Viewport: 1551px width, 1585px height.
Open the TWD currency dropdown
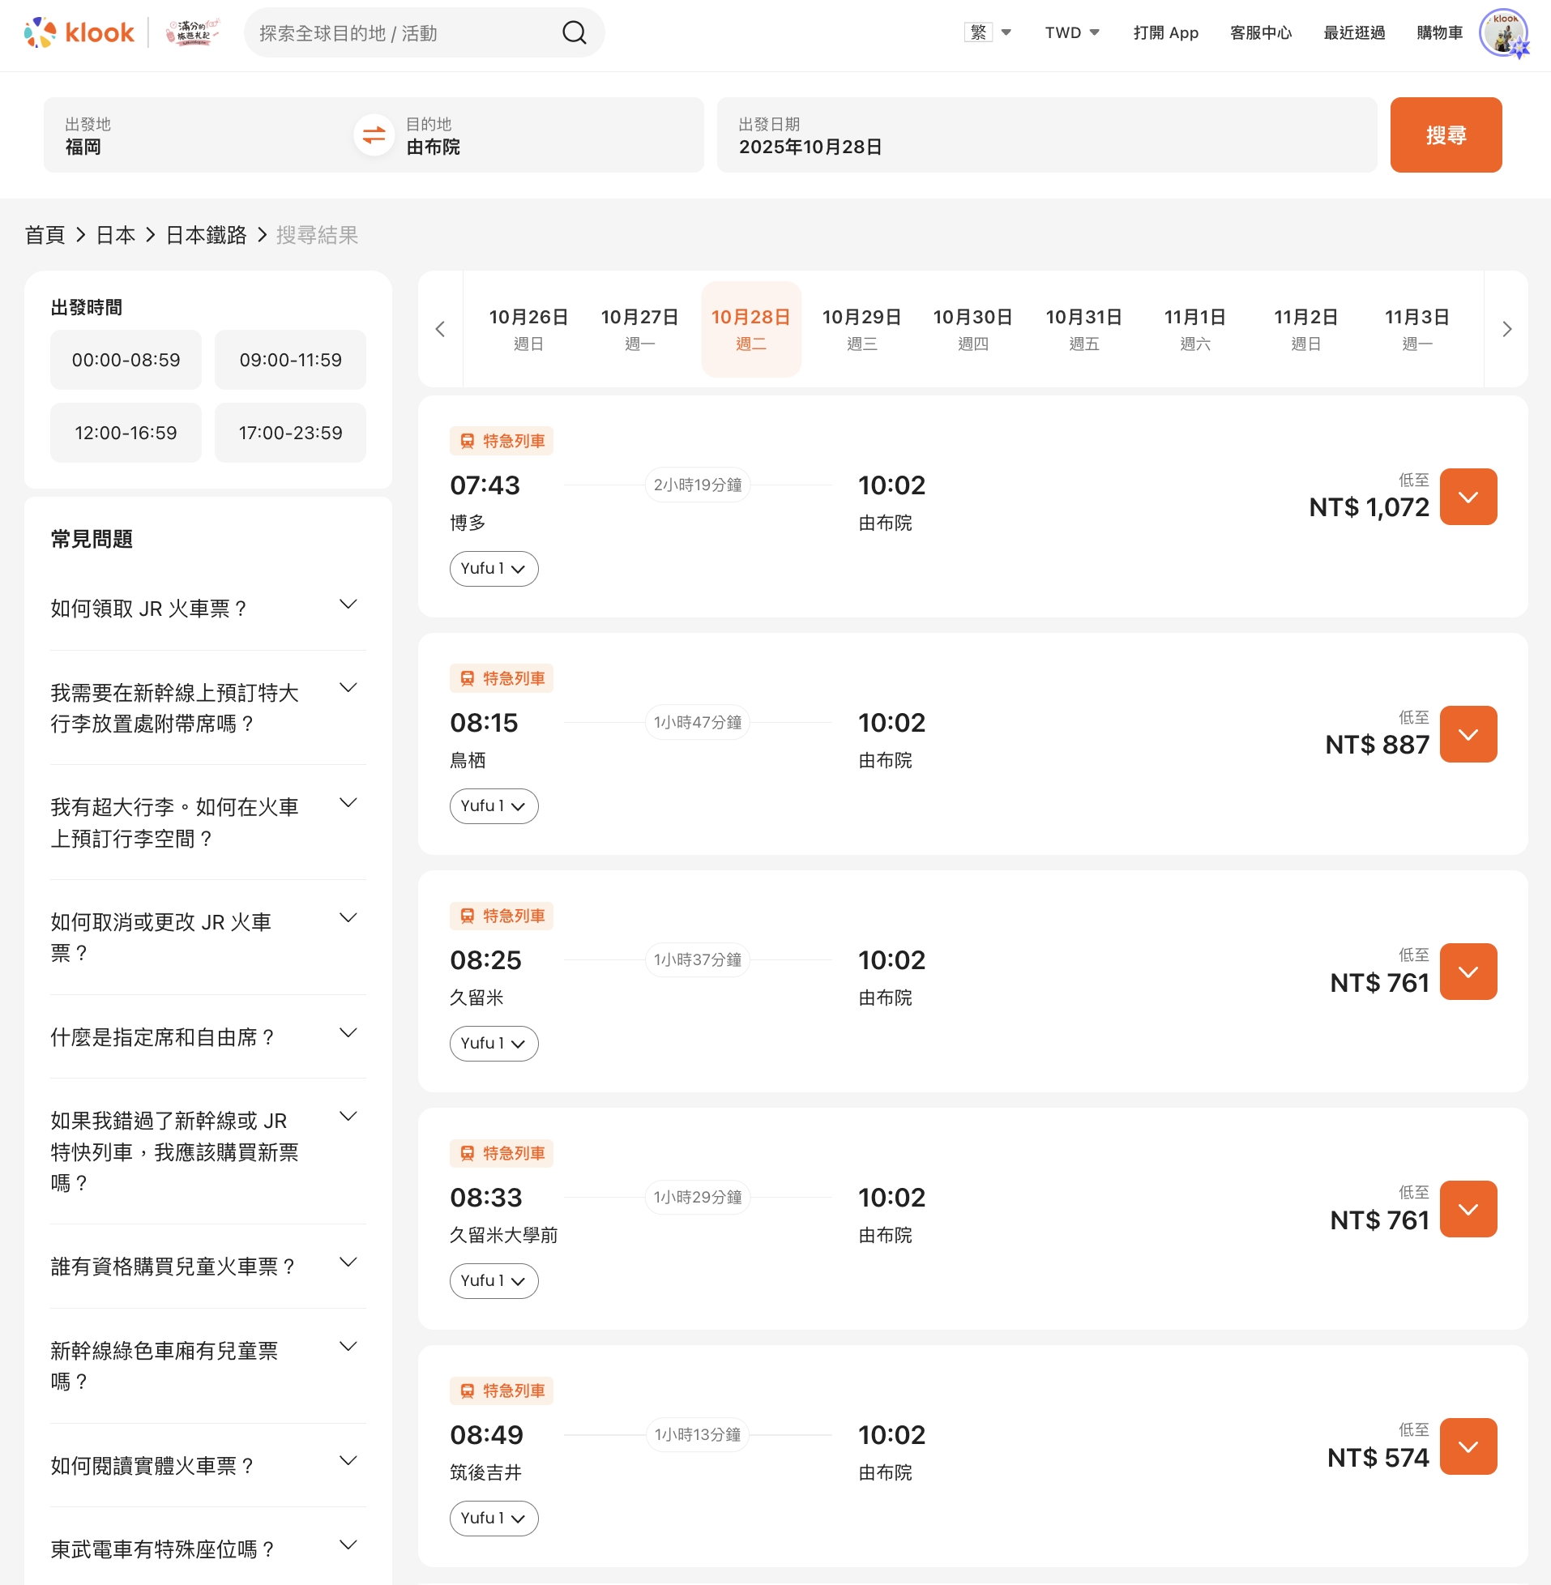pos(1071,32)
